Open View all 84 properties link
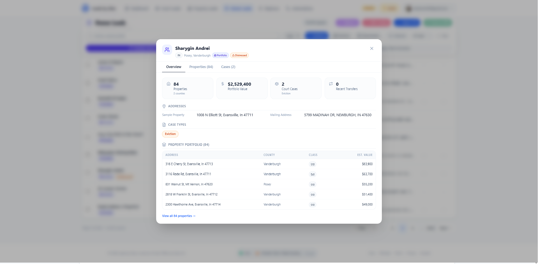538x264 pixels. click(x=179, y=216)
